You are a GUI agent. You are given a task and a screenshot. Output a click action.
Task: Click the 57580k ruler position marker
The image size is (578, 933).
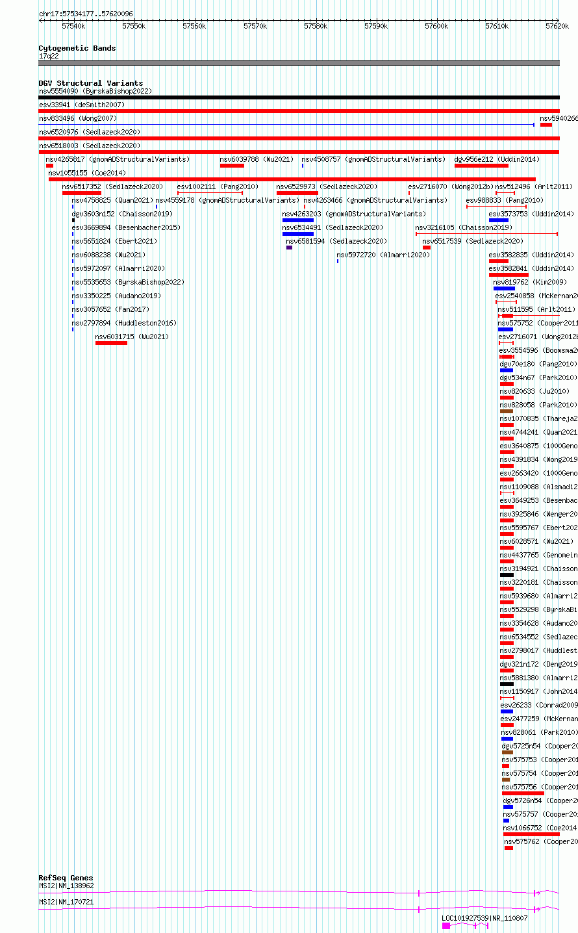tap(316, 26)
